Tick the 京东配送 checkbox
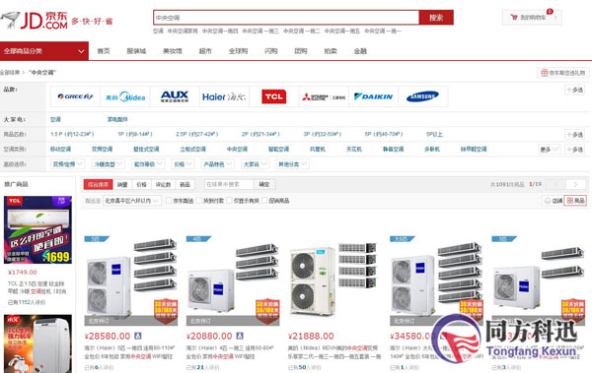The image size is (592, 373). point(169,201)
